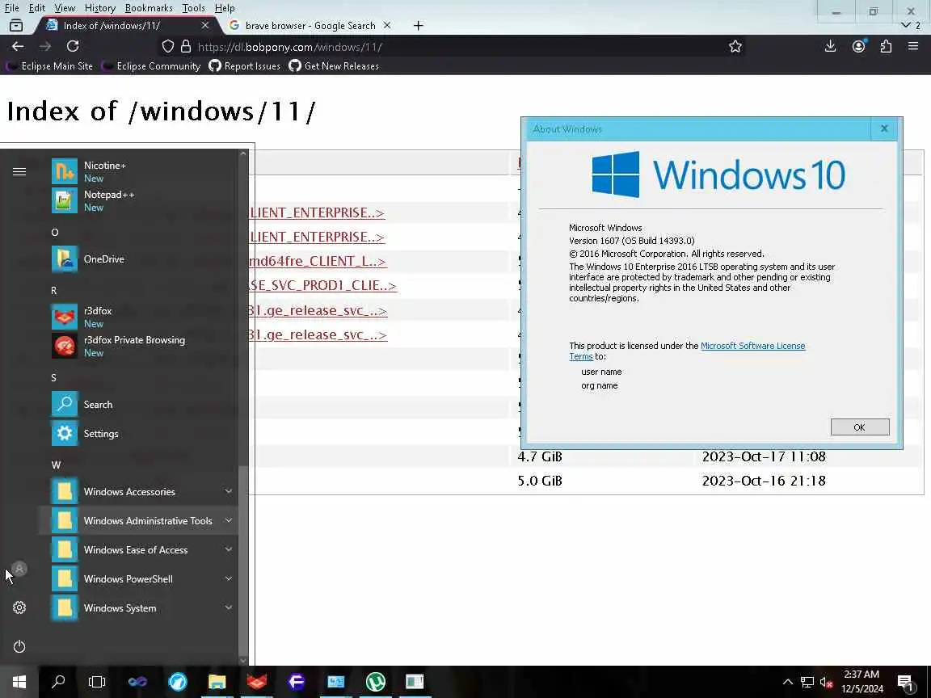Open the Bookmarks menu
Viewport: 931px width, 698px height.
click(149, 8)
